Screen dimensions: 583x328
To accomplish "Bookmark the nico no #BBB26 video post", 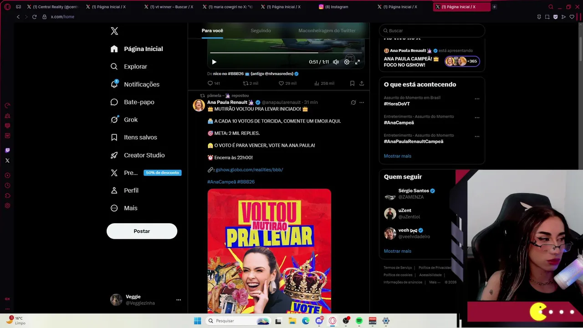I will click(x=352, y=83).
